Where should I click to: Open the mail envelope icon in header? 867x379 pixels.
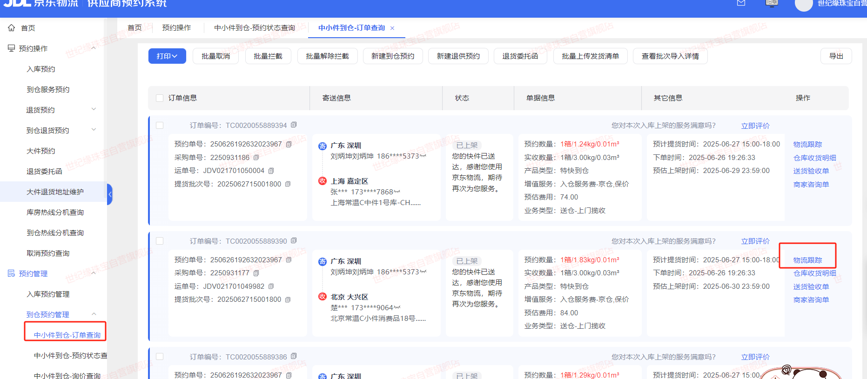(x=741, y=3)
